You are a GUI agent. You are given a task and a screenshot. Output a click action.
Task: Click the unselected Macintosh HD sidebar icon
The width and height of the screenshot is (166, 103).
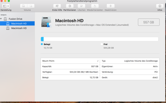pos(8,28)
